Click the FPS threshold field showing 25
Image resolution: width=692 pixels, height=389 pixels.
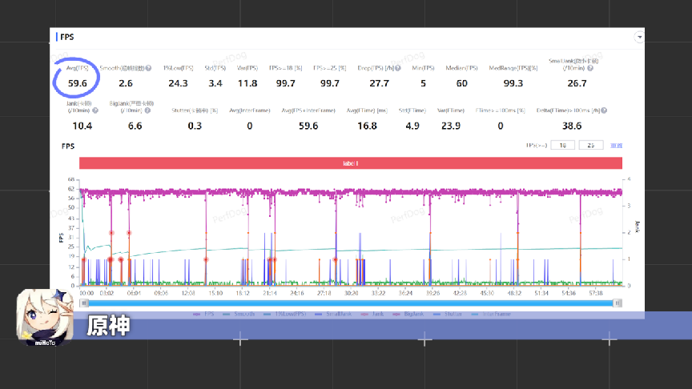[x=591, y=146]
